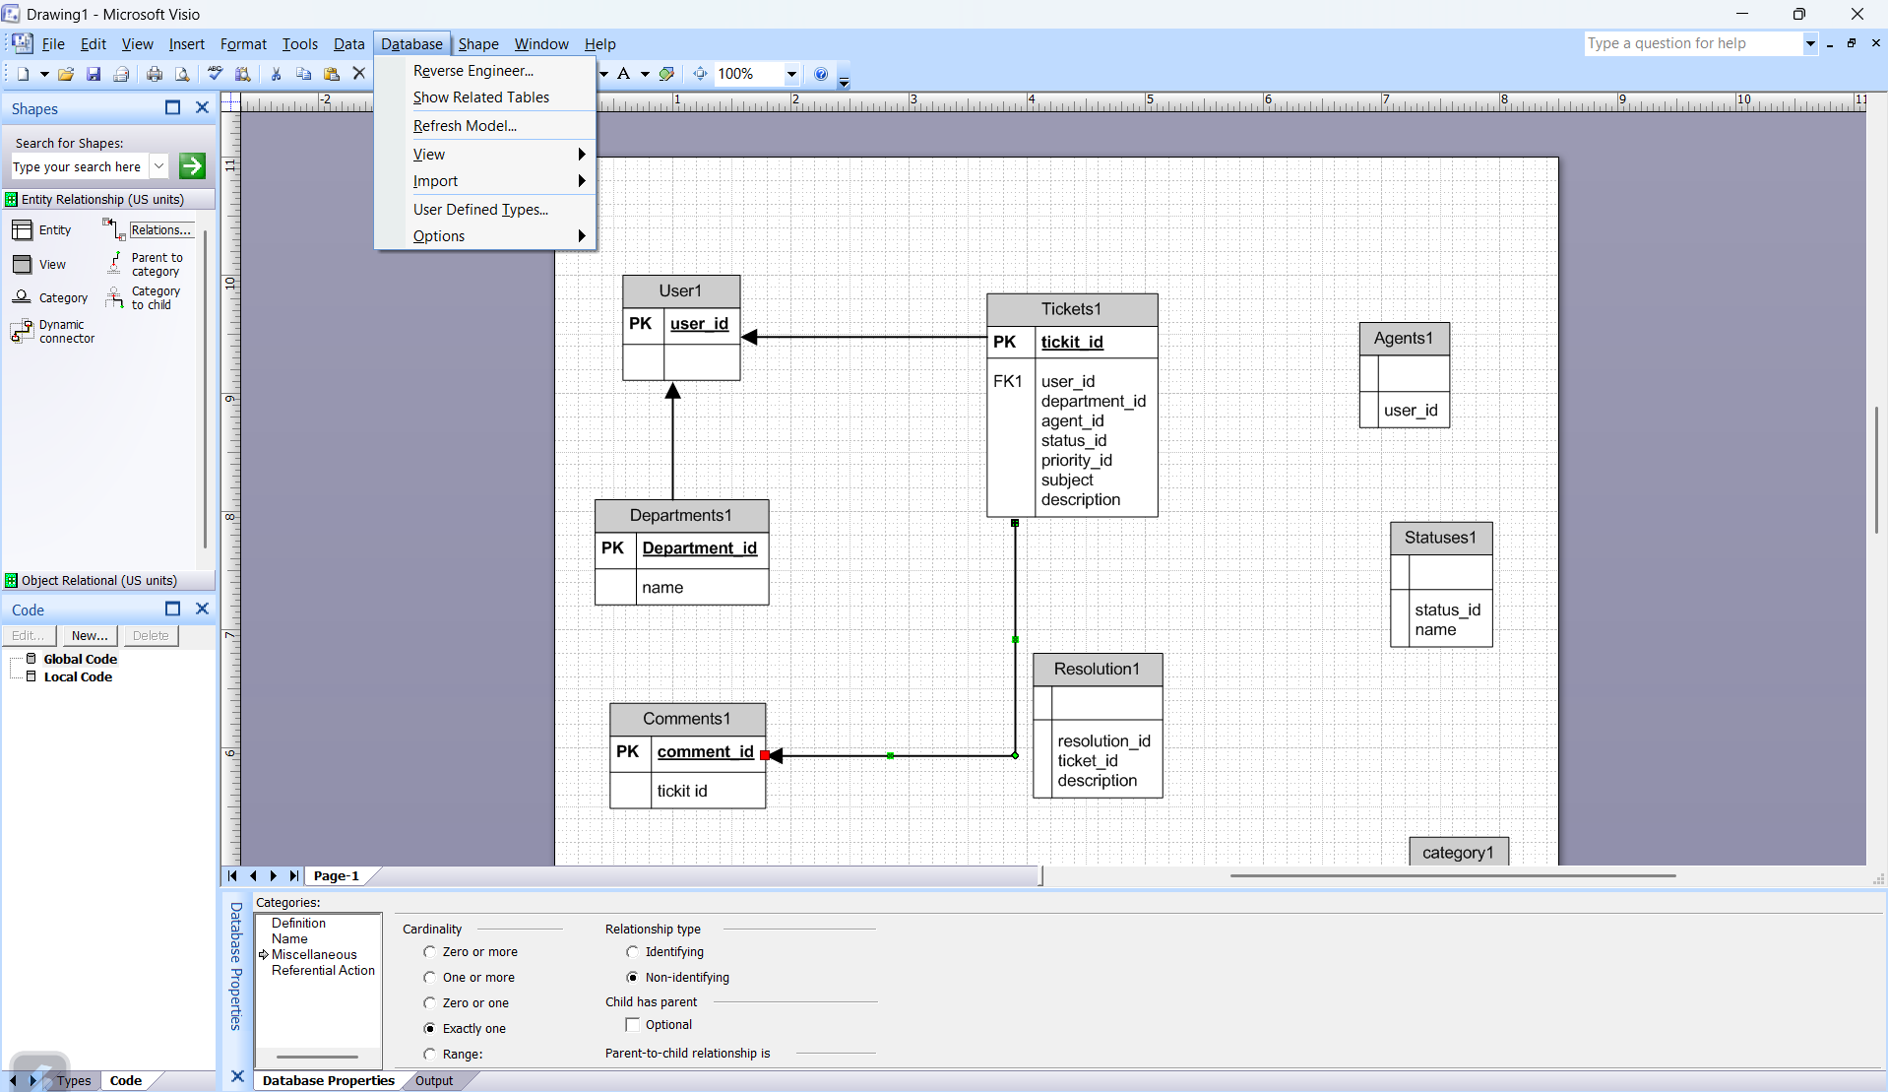Click Reverse Engineer in Database menu

(x=472, y=71)
